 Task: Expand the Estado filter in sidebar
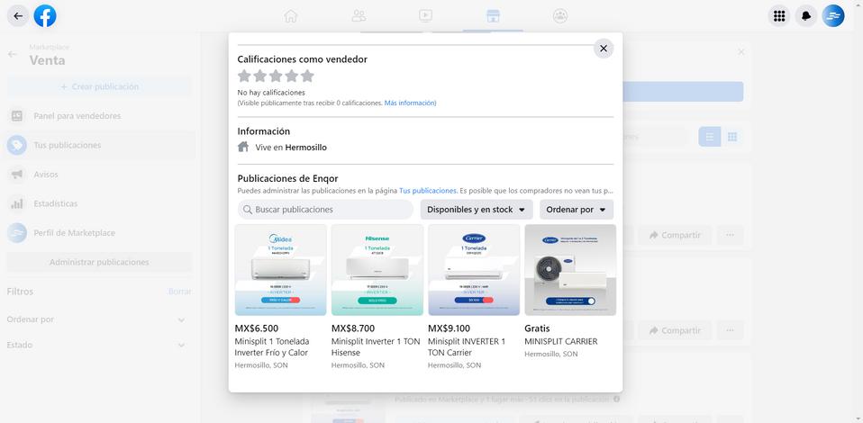click(95, 345)
